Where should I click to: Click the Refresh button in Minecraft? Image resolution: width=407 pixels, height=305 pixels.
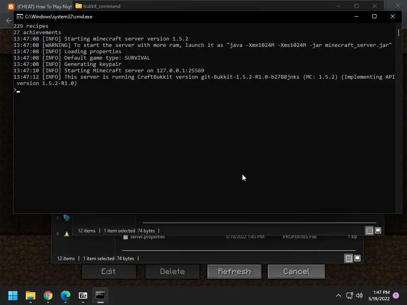coord(235,272)
